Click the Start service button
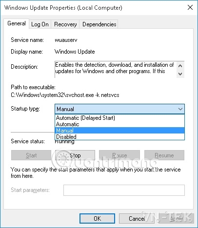This screenshot has width=198, height=228. click(31, 155)
